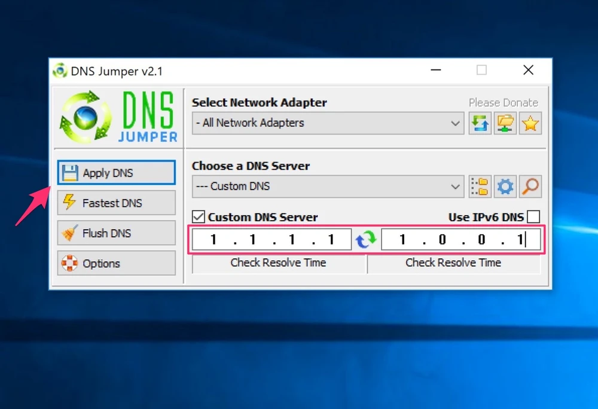Image resolution: width=598 pixels, height=409 pixels.
Task: Select --- Custom DNS from the server list
Action: point(329,186)
